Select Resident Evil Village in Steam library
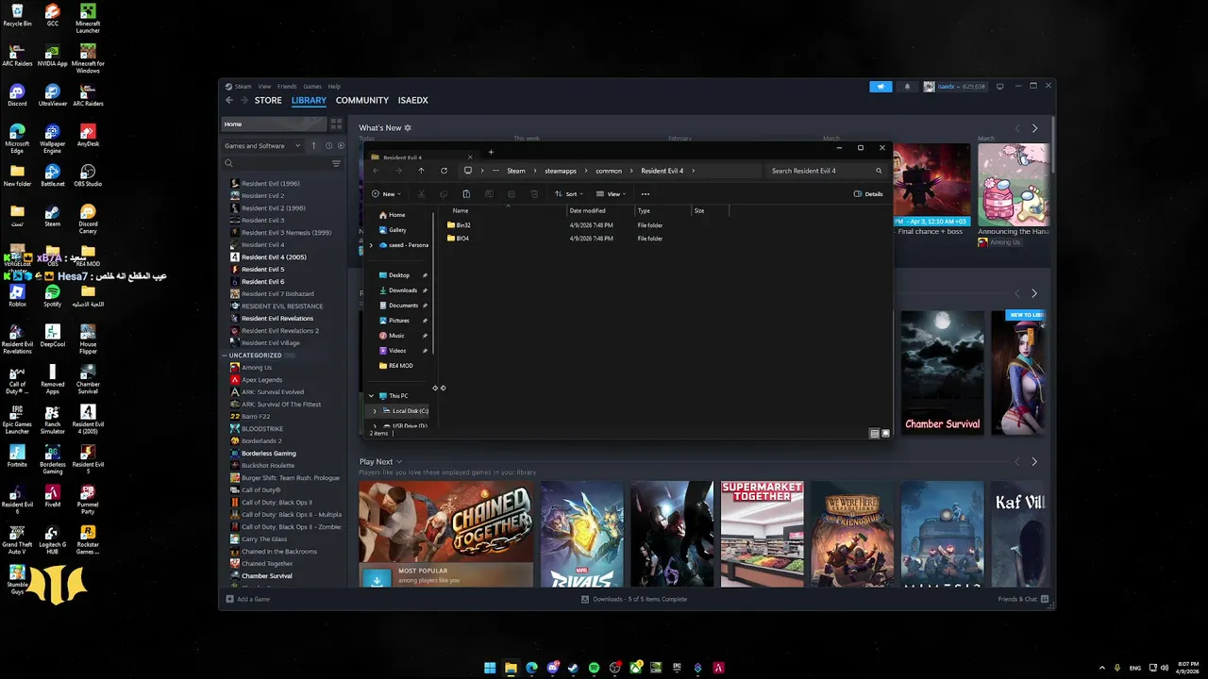1208x679 pixels. point(270,343)
